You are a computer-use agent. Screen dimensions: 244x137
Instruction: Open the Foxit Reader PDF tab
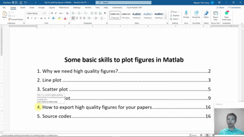click(x=134, y=8)
